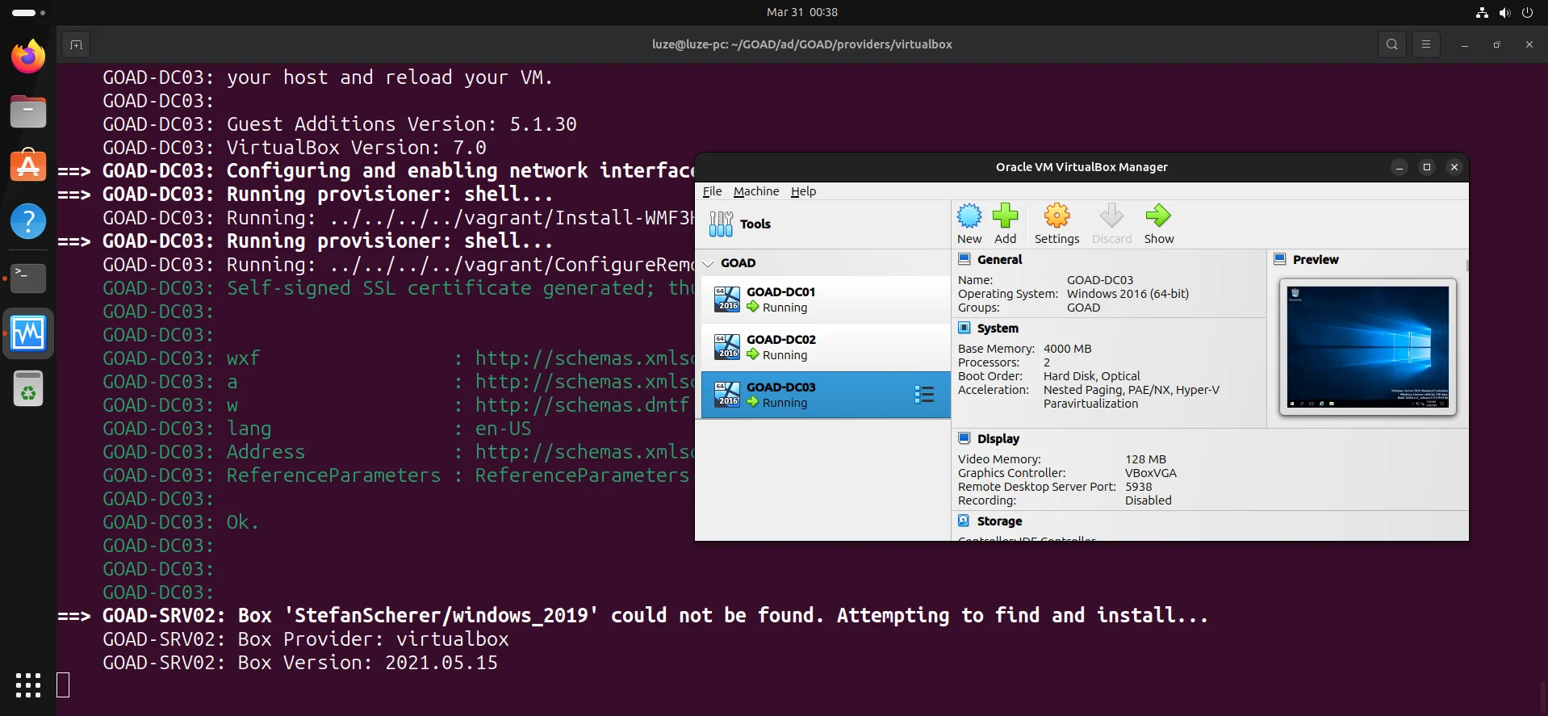Select the Tools icon in sidebar
Image resolution: width=1548 pixels, height=716 pixels.
pos(721,224)
